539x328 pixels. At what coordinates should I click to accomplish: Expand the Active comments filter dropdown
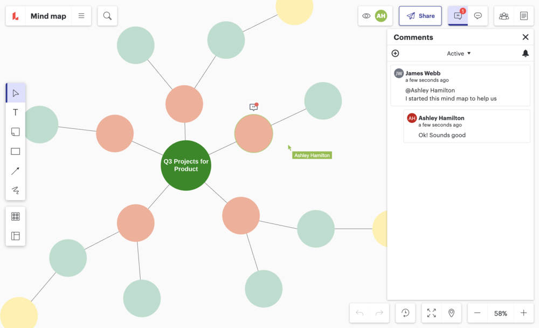(459, 53)
